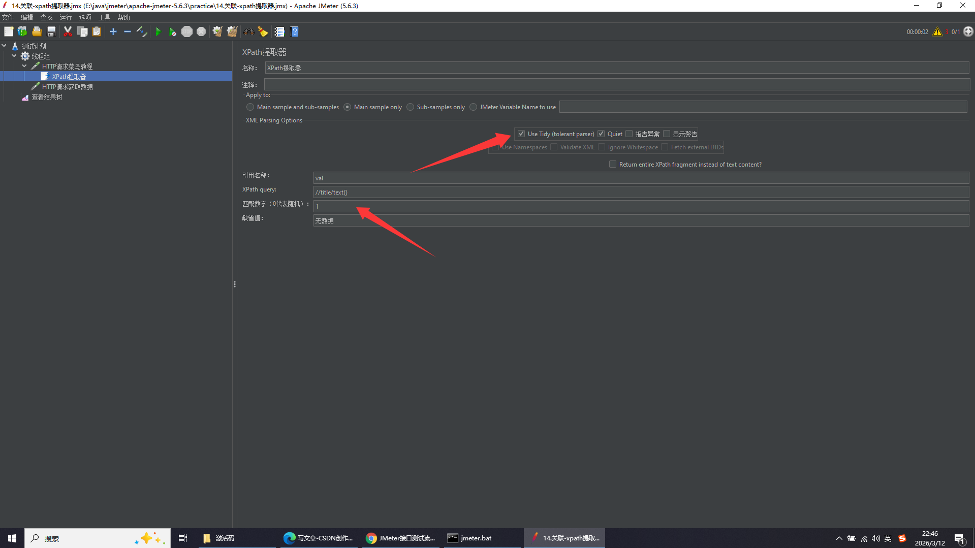Click the New test plan icon
This screenshot has width=975, height=548.
tap(9, 31)
